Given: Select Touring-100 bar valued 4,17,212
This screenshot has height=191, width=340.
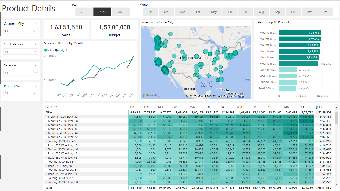Looking at the screenshot, I should (288, 70).
